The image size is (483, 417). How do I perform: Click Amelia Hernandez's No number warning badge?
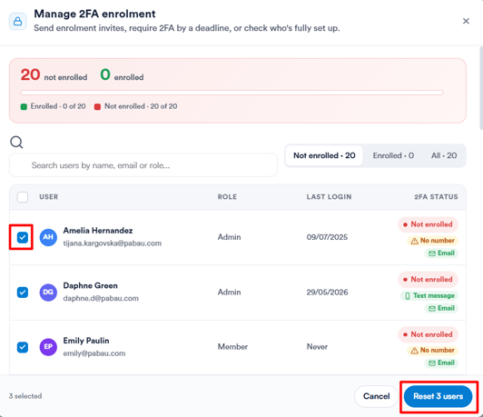pyautogui.click(x=432, y=241)
